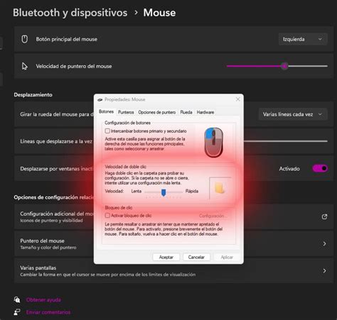Click the external link icon for Configuración adicional
Viewport: 337px width, 320px height.
click(324, 216)
